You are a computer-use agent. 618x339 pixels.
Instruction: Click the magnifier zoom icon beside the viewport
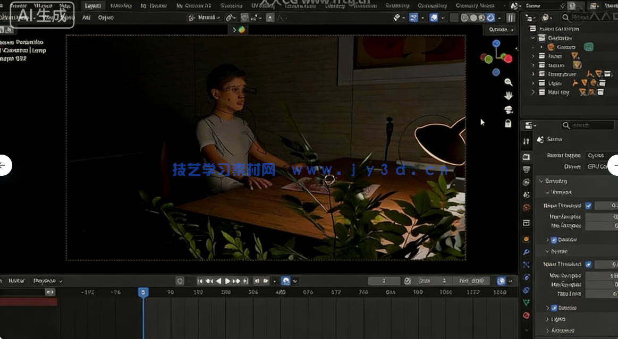coord(508,82)
